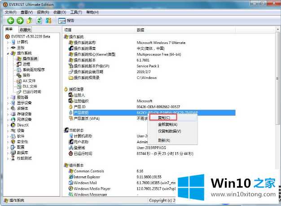Click the 设备 icon in the tree
The width and height of the screenshot is (281, 206).
[x=13, y=131]
